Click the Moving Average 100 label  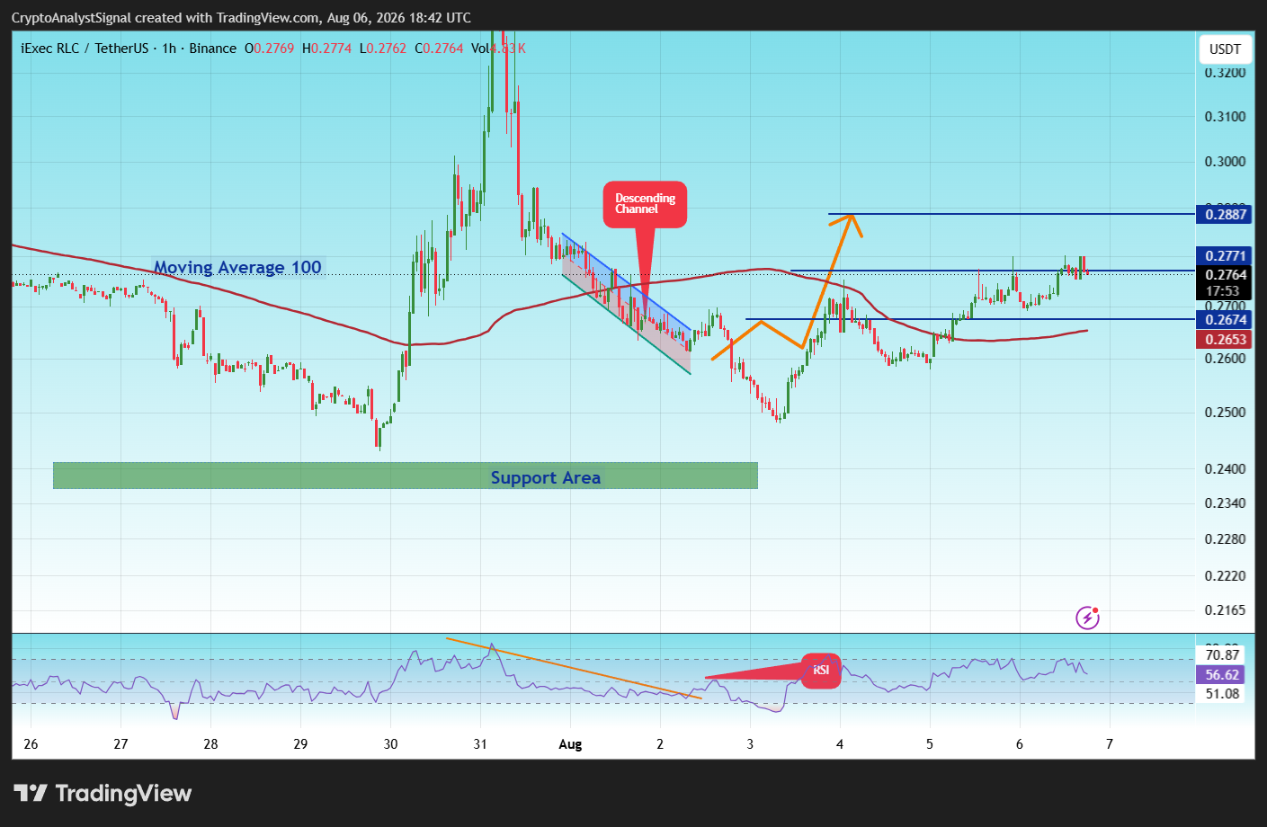tap(237, 267)
